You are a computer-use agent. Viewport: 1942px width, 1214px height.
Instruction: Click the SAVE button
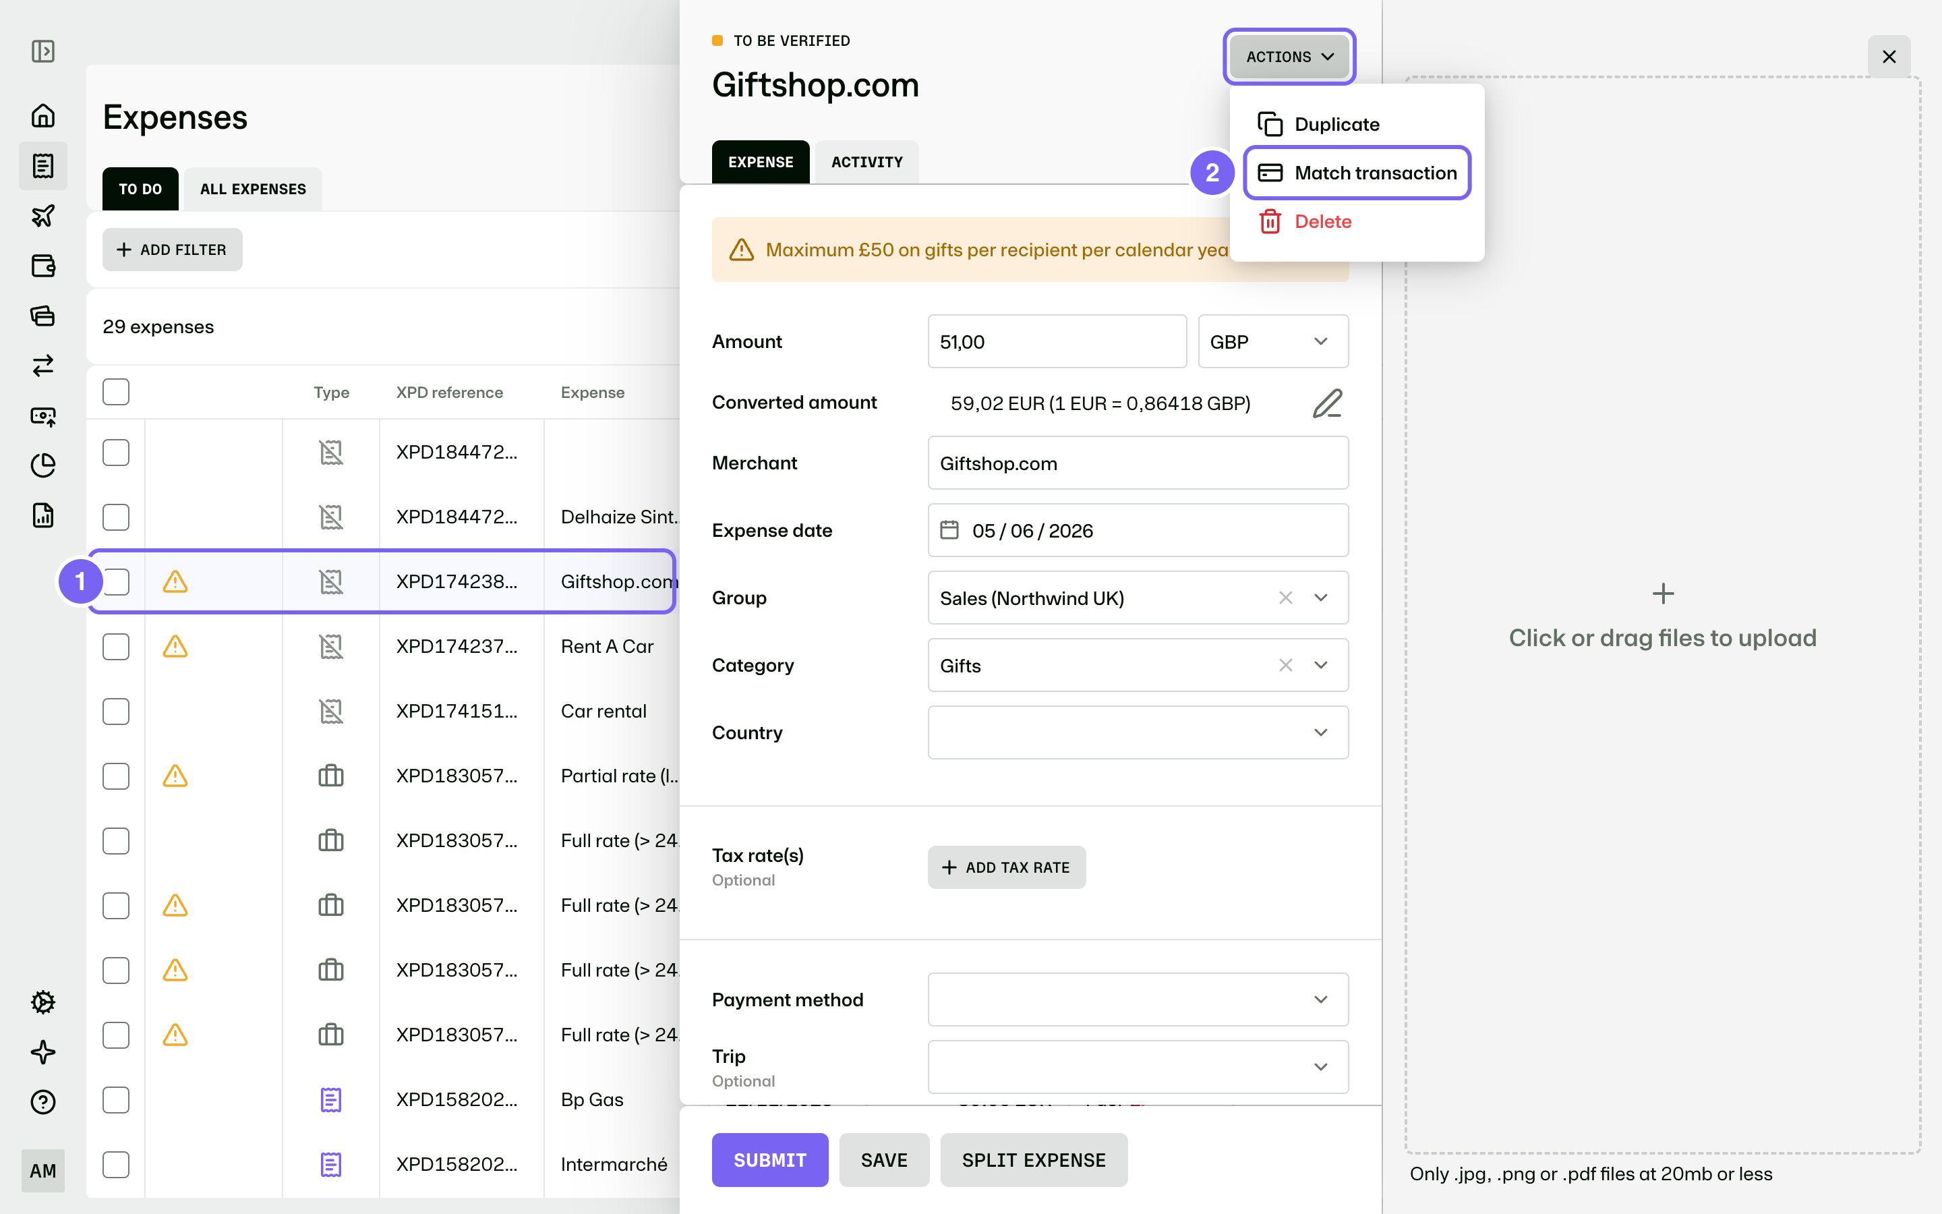pyautogui.click(x=883, y=1159)
